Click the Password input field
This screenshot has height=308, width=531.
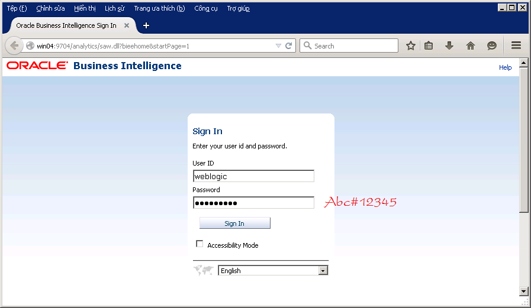[253, 203]
